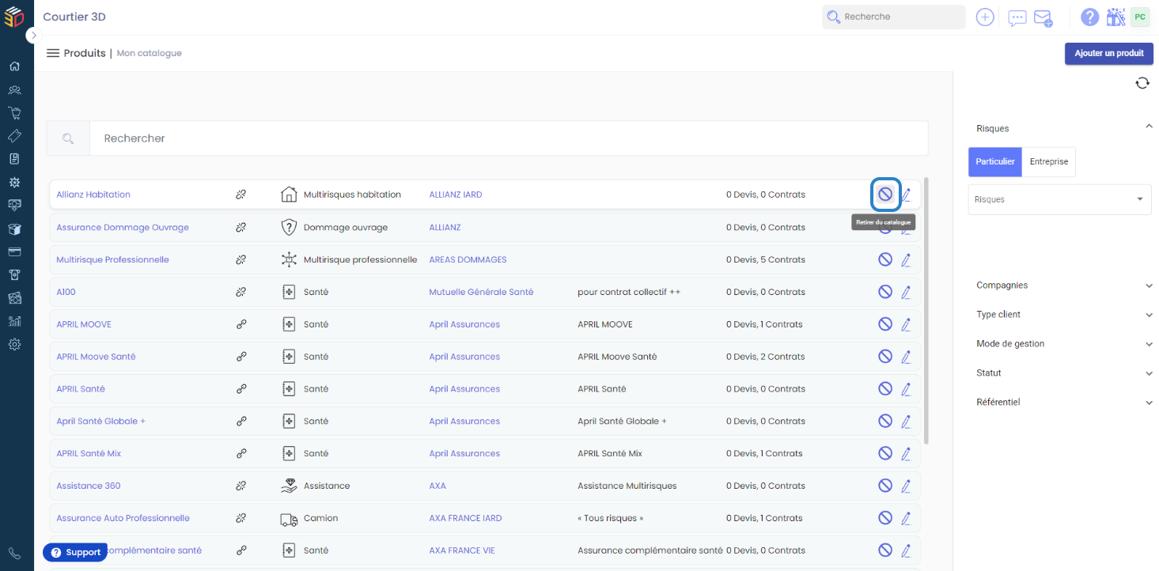Expand the Type client filter section
Image resolution: width=1159 pixels, height=571 pixels.
point(1150,315)
